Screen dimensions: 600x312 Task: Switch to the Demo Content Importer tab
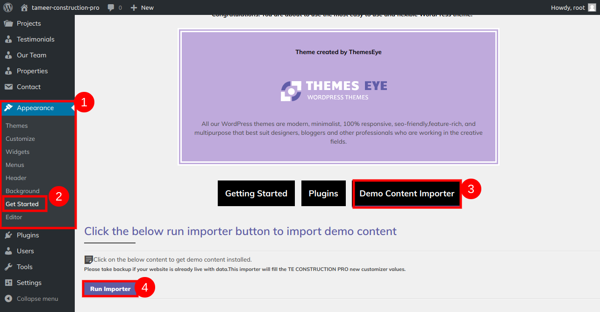click(x=407, y=194)
